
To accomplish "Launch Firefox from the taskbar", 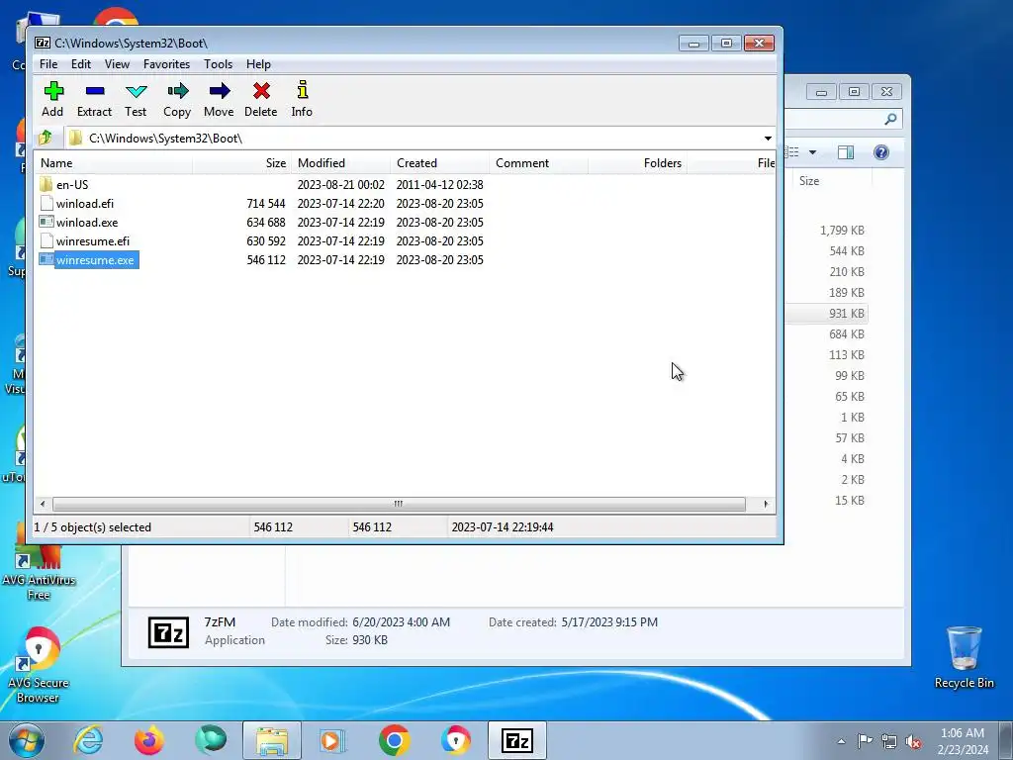I will coord(149,740).
